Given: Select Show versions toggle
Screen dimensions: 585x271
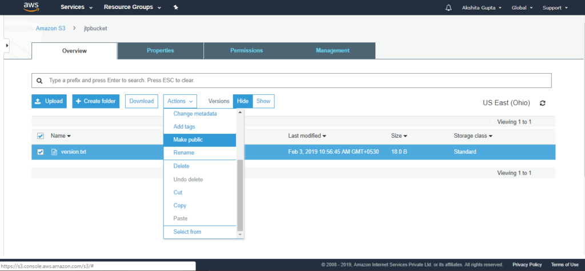Looking at the screenshot, I should [263, 101].
